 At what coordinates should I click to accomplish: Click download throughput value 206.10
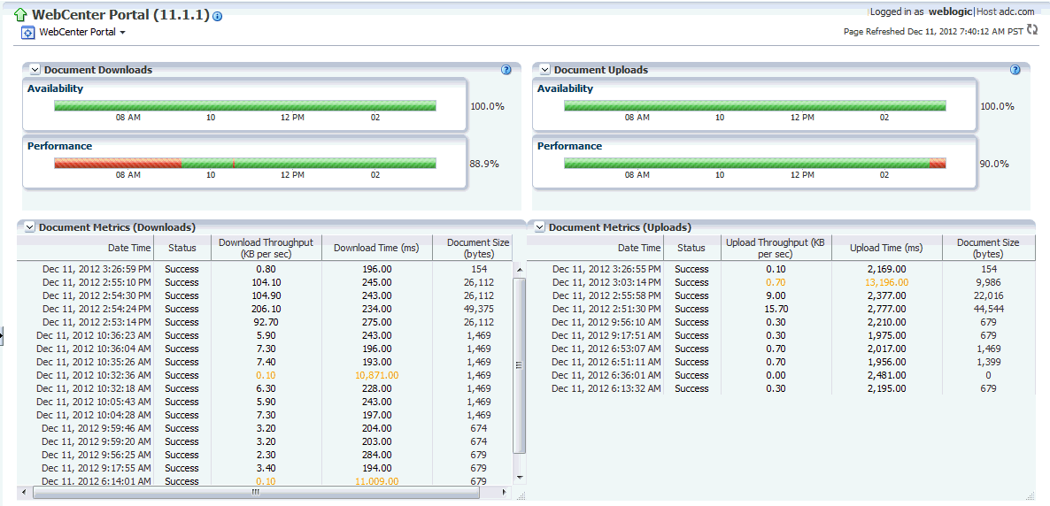[266, 309]
